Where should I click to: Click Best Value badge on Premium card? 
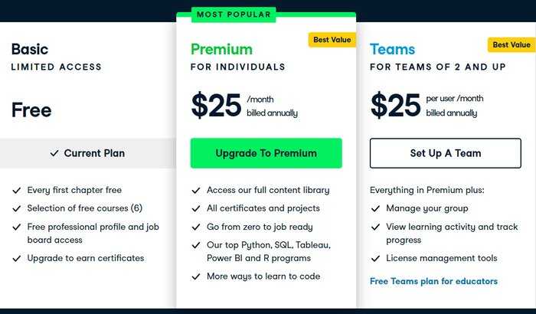332,40
